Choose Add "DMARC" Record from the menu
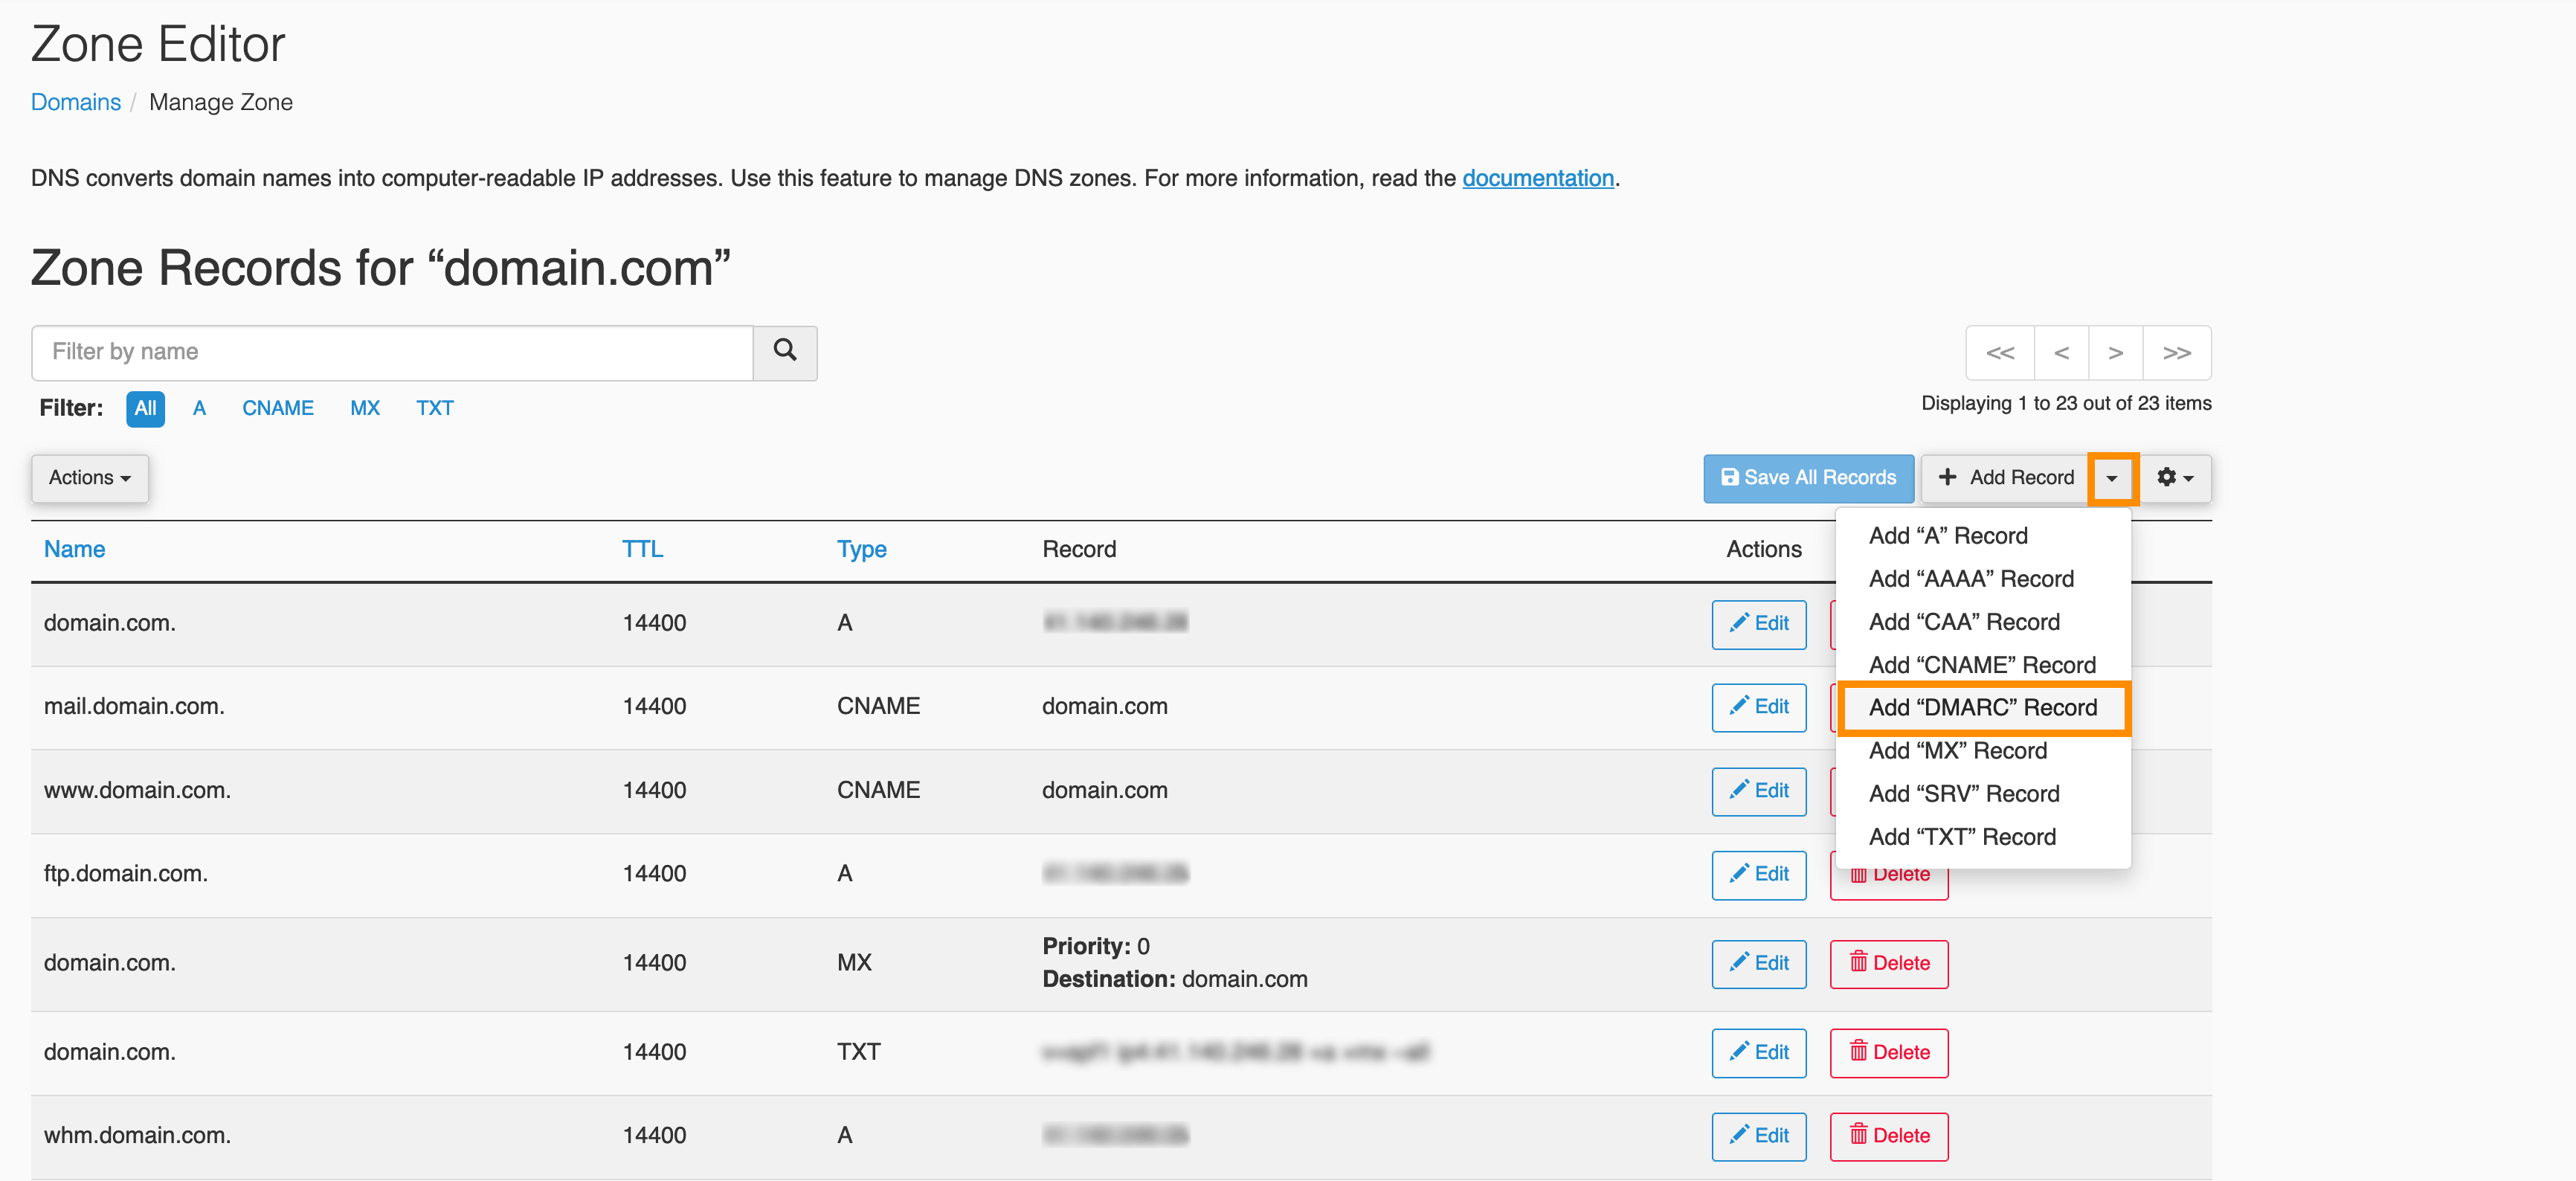The image size is (2576, 1181). click(1982, 708)
